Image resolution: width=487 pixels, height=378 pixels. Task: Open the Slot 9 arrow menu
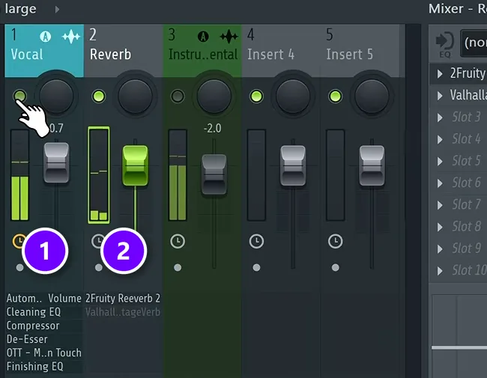pyautogui.click(x=440, y=249)
